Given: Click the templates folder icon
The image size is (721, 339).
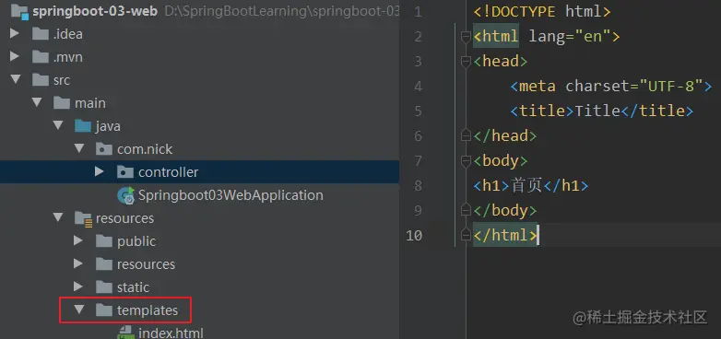Looking at the screenshot, I should click(x=104, y=310).
